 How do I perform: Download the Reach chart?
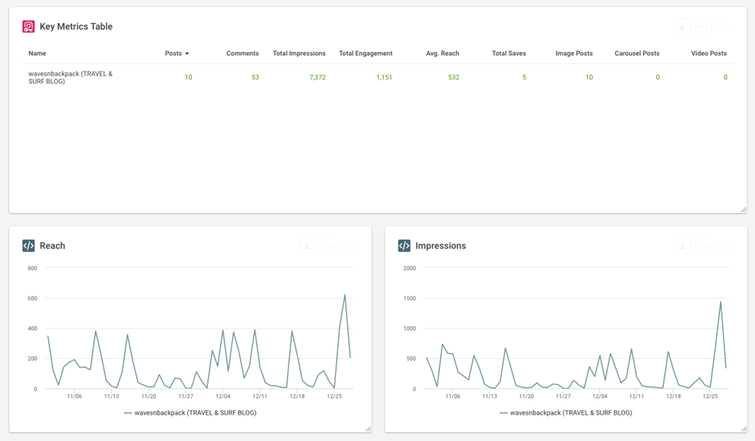pyautogui.click(x=307, y=246)
